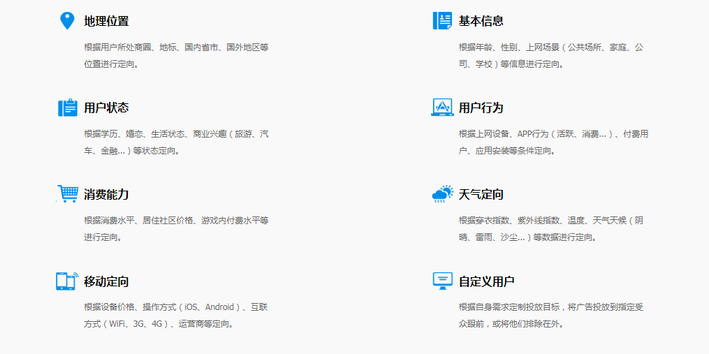Screen dimensions: 709x354
Task: Click the document icon beside 基本信息
Action: [442, 21]
